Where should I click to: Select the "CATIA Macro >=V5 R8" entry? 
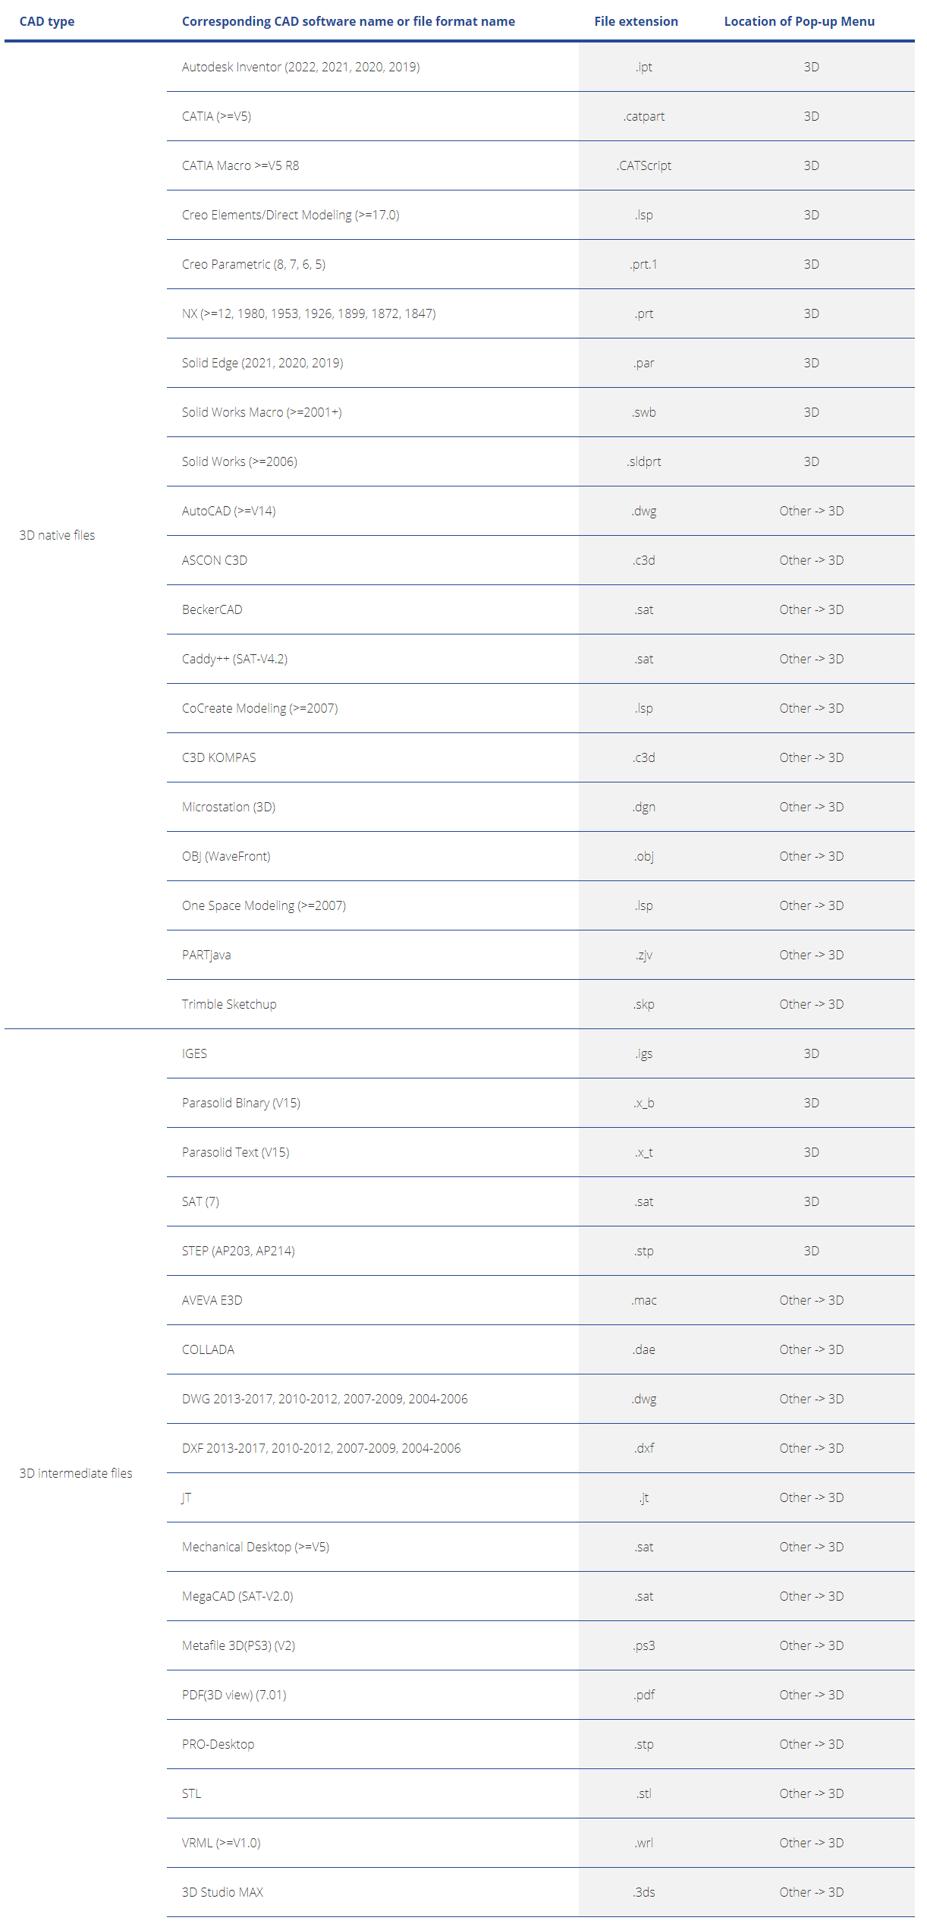coord(240,165)
